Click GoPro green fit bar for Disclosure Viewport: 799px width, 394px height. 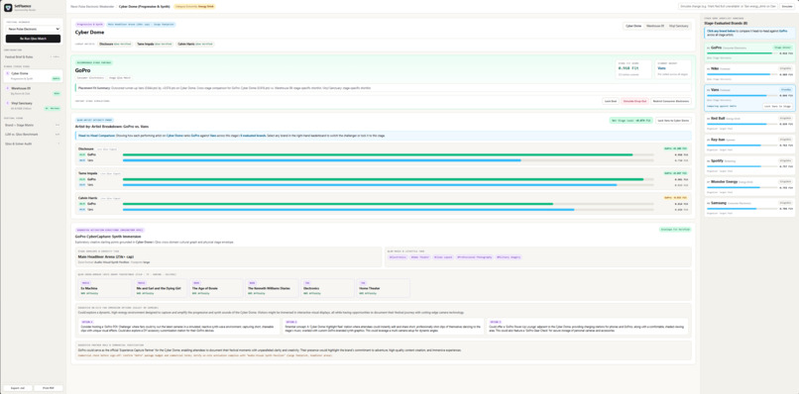pyautogui.click(x=378, y=154)
